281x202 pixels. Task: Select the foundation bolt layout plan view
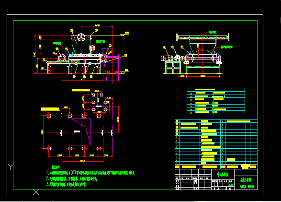pos(80,125)
